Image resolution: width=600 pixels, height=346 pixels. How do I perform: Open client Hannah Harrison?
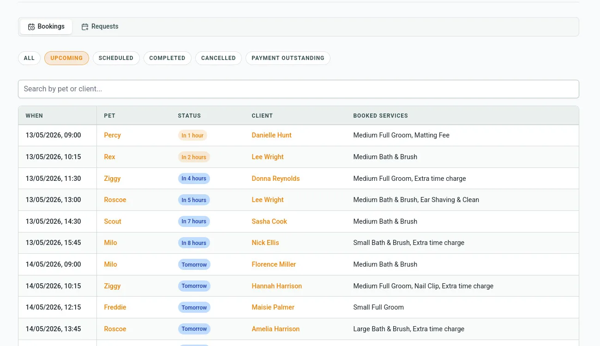[277, 286]
